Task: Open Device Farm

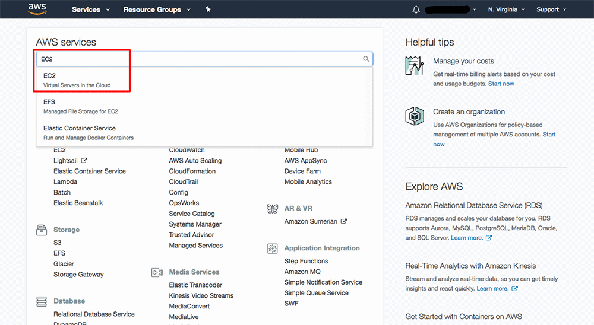Action: tap(302, 171)
